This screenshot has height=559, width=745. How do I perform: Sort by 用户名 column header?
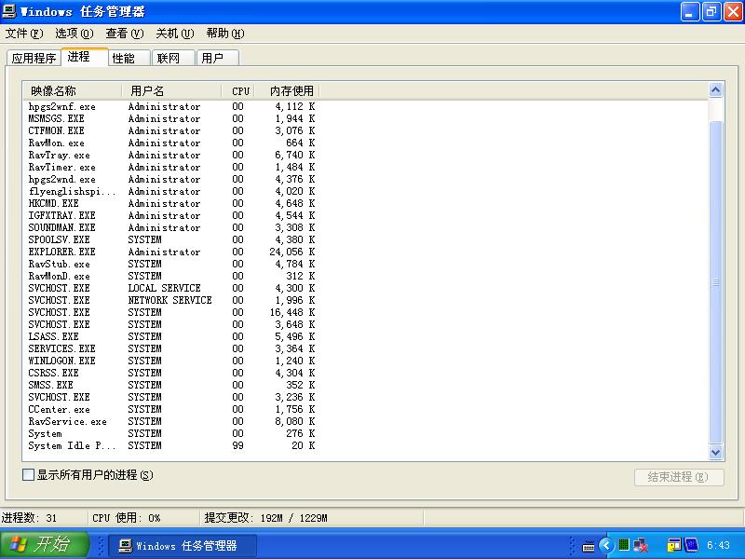(171, 90)
